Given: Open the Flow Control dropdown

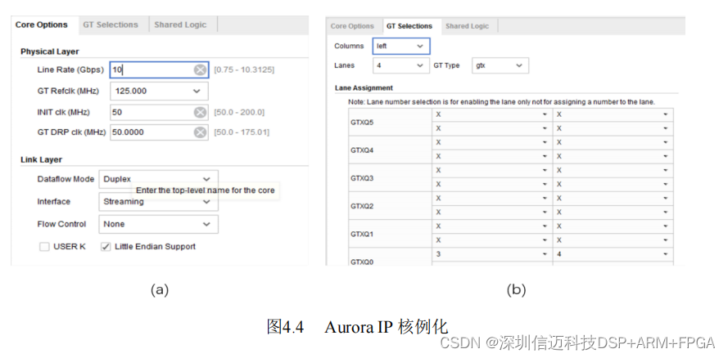Looking at the screenshot, I should [x=158, y=224].
